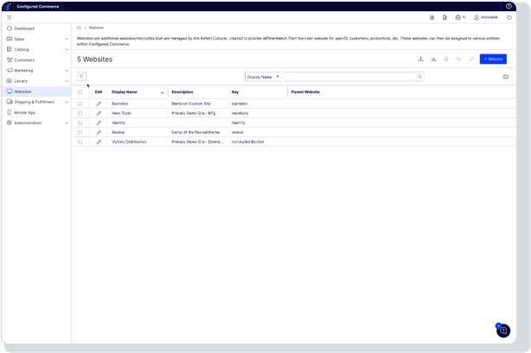Click the export (upload) icon

420,59
